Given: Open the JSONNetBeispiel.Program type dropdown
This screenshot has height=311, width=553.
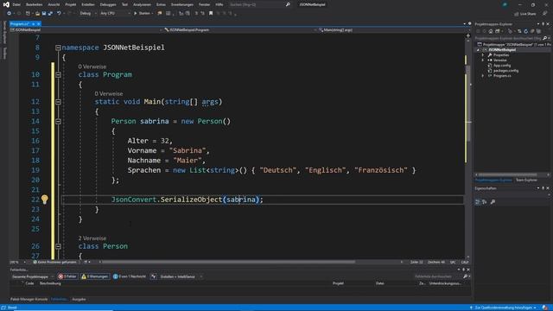Looking at the screenshot, I should coord(240,30).
